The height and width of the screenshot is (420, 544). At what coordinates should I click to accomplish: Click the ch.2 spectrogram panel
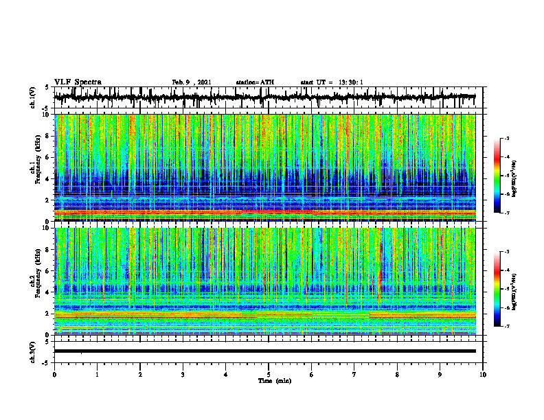pyautogui.click(x=265, y=281)
